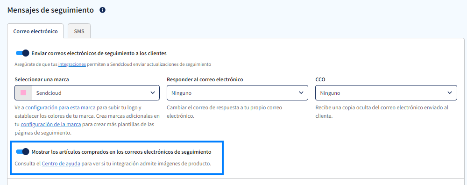The image size is (467, 185).
Task: Expand the Responder al correo electrónico dropdown
Action: point(237,93)
